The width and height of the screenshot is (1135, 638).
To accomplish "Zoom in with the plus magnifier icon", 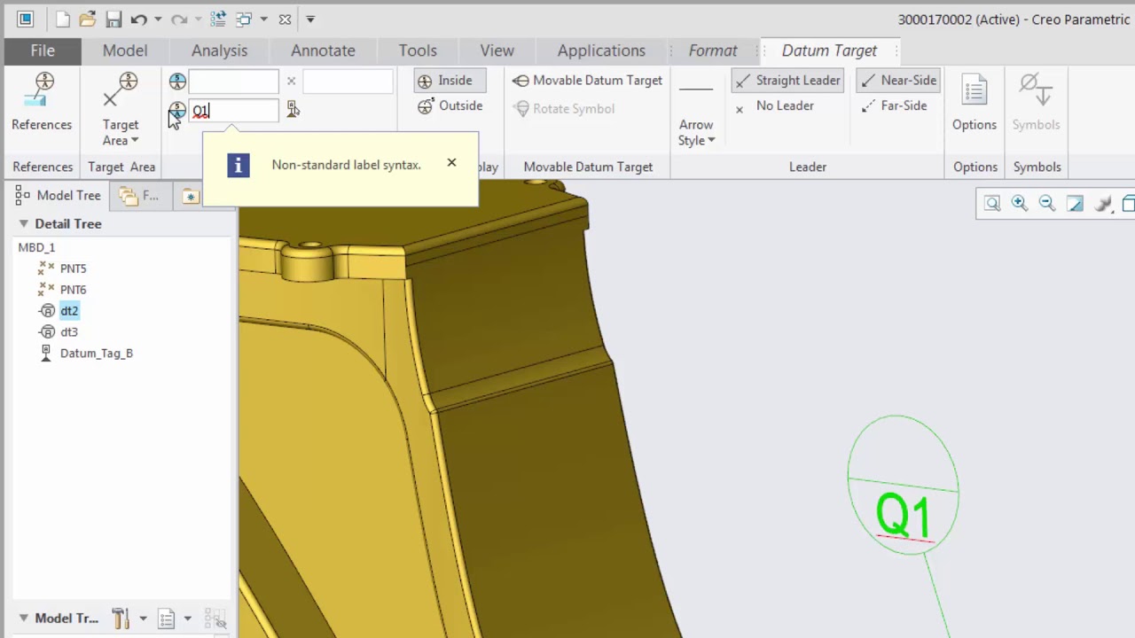I will (x=1020, y=204).
